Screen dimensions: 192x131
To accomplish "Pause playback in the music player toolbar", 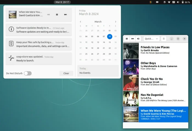I will (127, 39).
